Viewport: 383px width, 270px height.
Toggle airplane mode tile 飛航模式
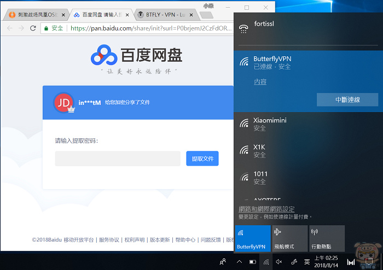289,238
